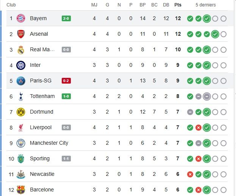
Task: Open Paris-SG's red 0-2 score badge
Action: (x=66, y=81)
